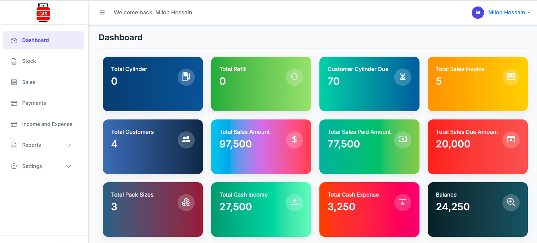This screenshot has width=537, height=243.
Task: Click the boxes icon on Total Pack Sizes
Action: pyautogui.click(x=186, y=202)
